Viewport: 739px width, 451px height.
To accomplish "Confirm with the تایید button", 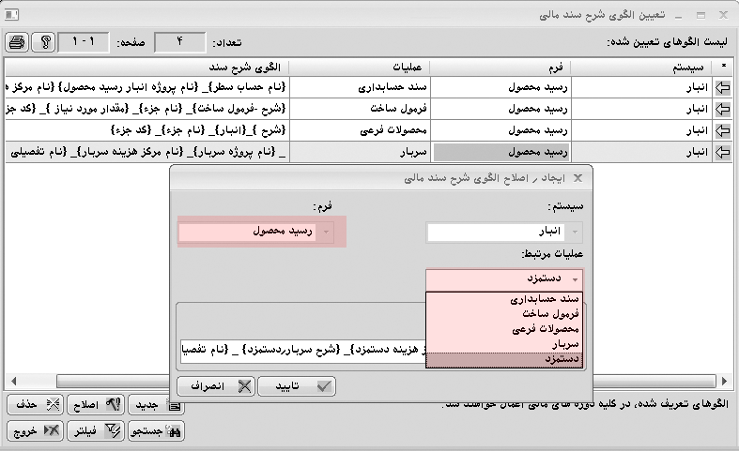I will click(x=296, y=385).
